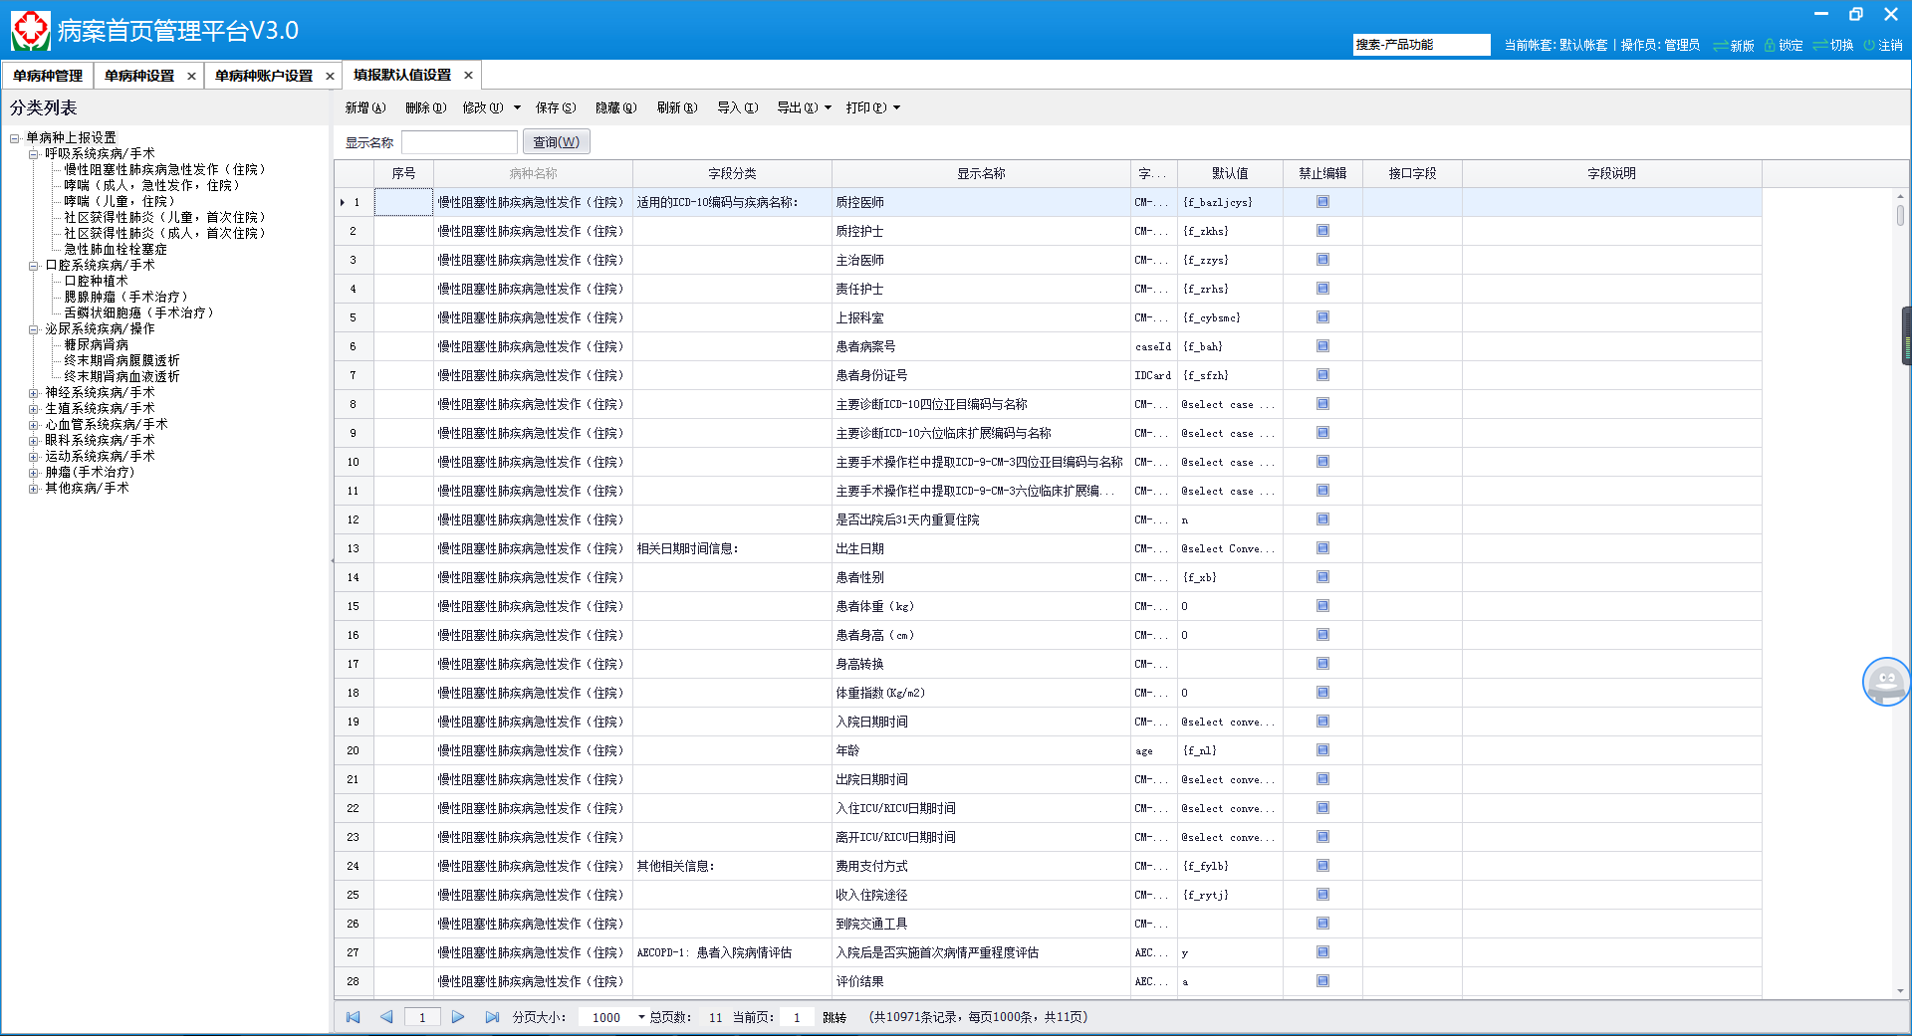Close the 填报默认值设置 tab
This screenshot has width=1912, height=1036.
[468, 76]
